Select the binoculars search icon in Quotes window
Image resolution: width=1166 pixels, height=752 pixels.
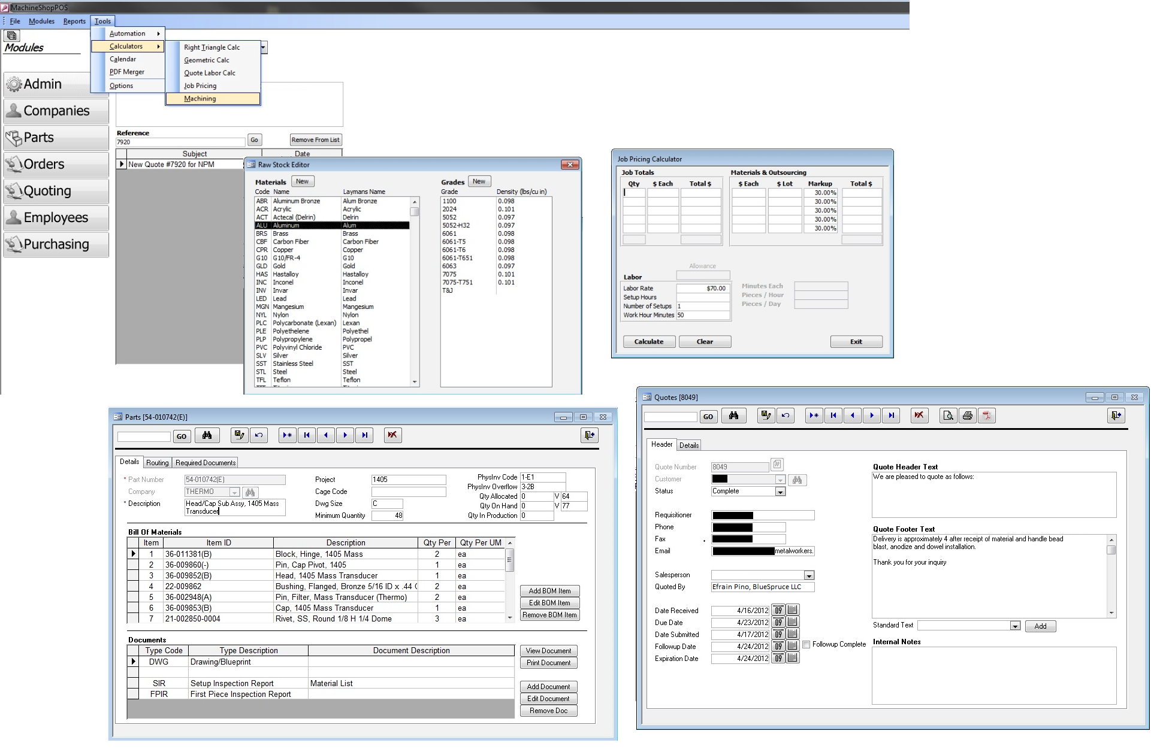(734, 416)
